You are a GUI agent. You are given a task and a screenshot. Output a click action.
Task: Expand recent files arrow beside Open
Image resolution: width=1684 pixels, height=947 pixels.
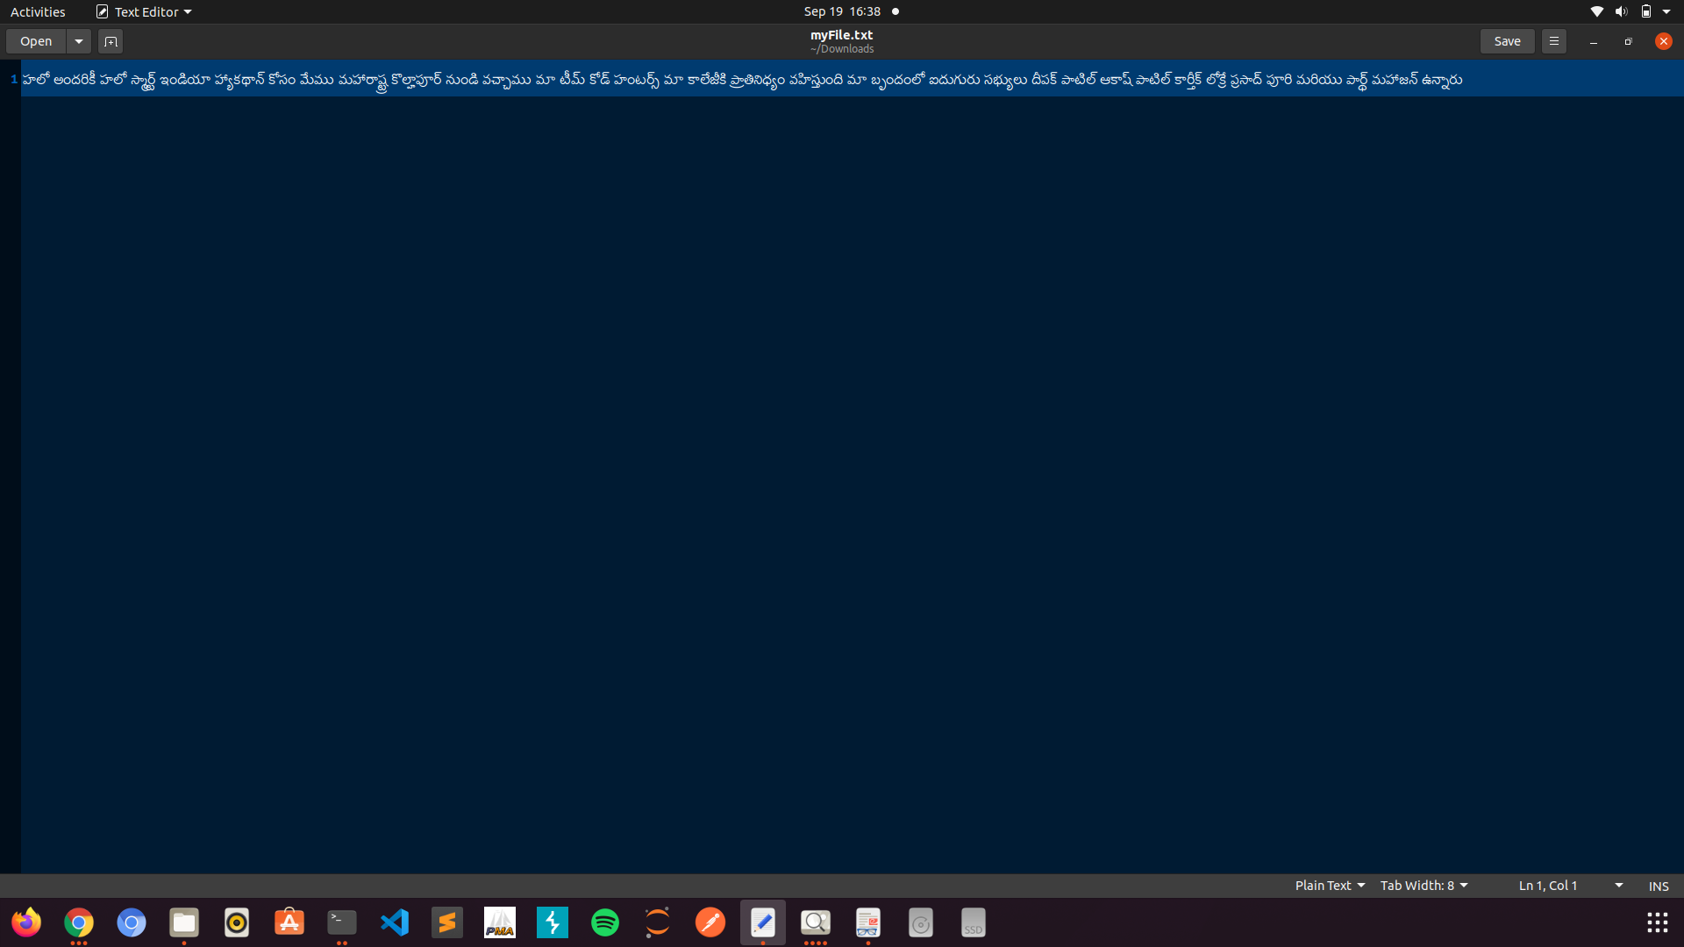[x=79, y=41]
